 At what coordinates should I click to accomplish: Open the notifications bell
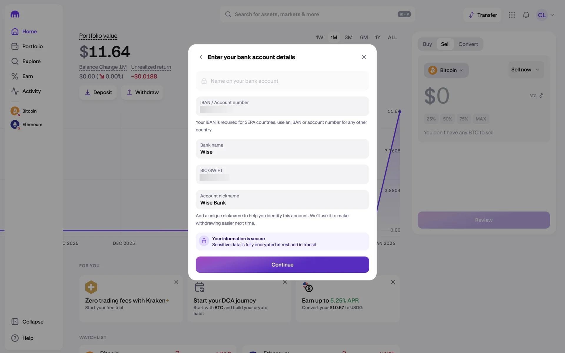526,15
